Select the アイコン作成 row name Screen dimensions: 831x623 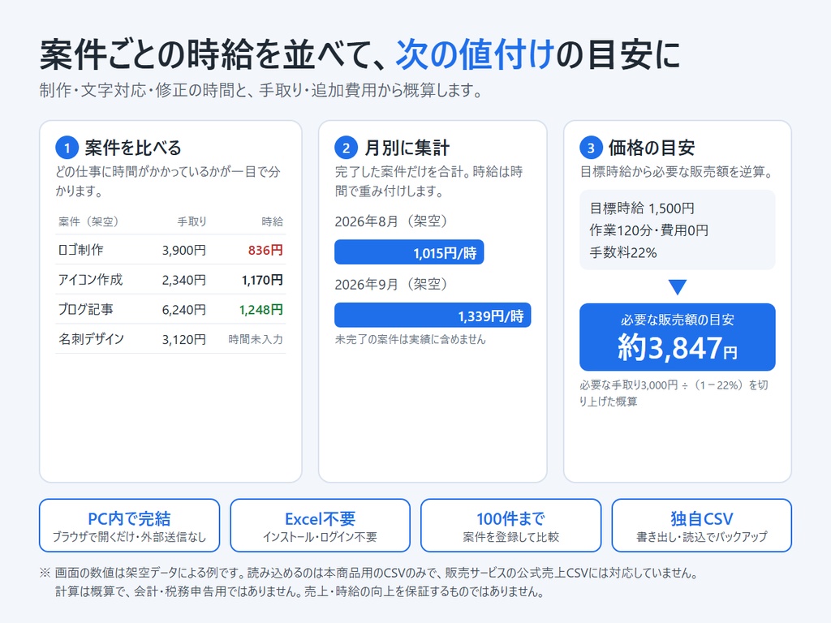pos(90,280)
